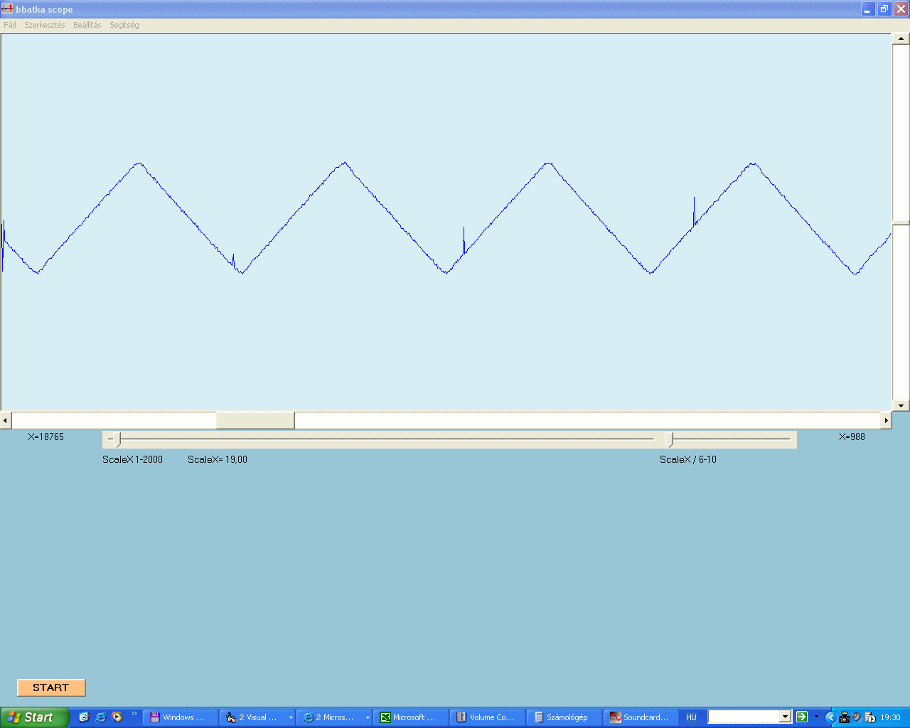Screen dimensions: 910x728
Task: Expand the quick launch chevron
Action: click(134, 714)
